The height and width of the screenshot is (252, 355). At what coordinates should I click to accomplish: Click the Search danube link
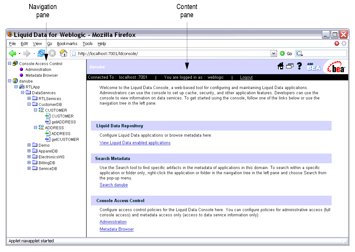click(114, 185)
